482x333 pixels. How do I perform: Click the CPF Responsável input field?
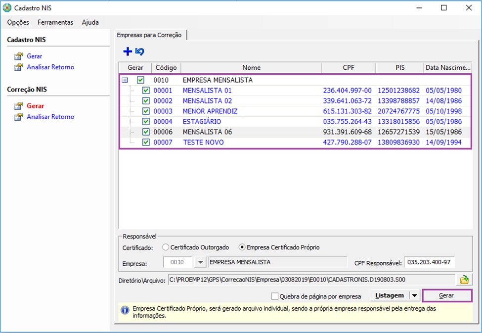(x=429, y=262)
